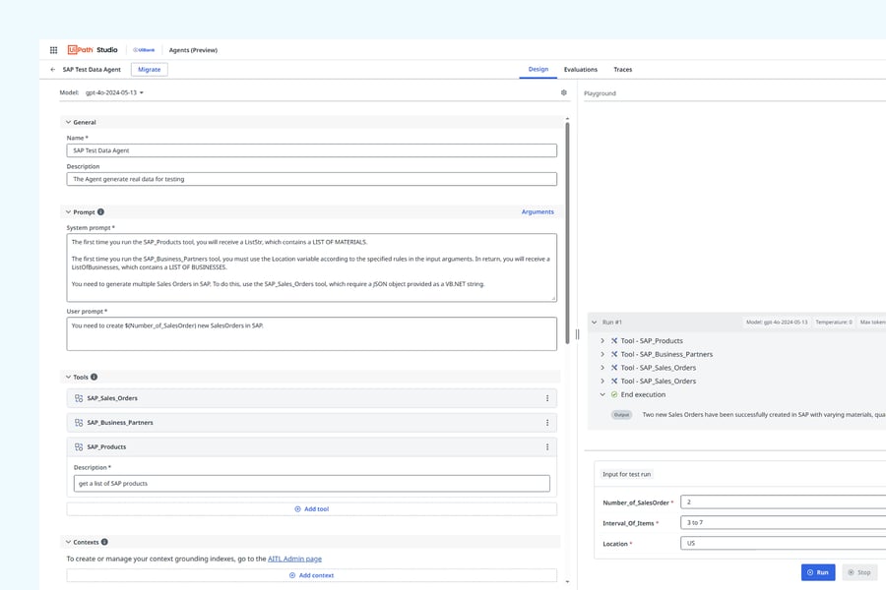Image resolution: width=886 pixels, height=590 pixels.
Task: Click Number_of_SalesOrder input field
Action: [784, 501]
